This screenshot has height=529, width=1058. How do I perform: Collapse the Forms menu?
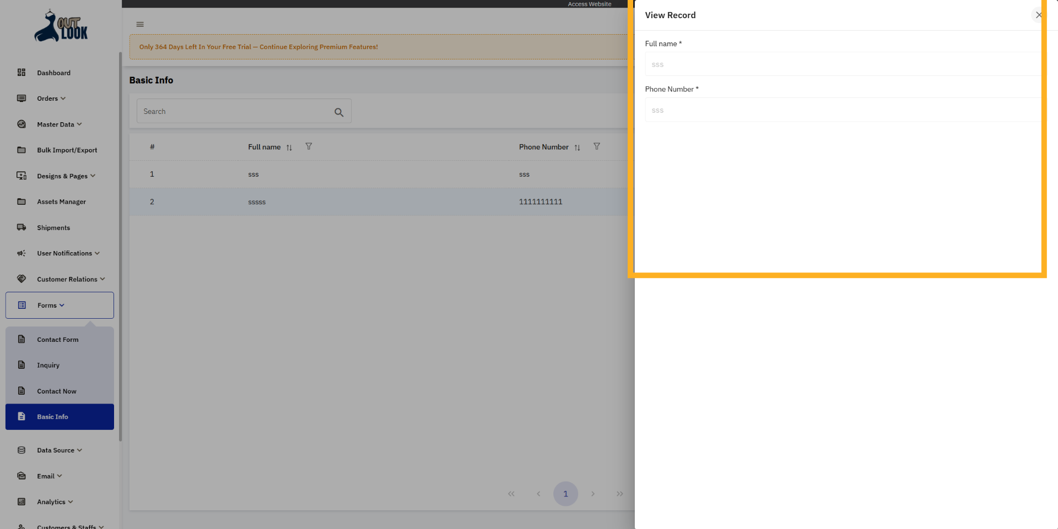click(x=50, y=305)
